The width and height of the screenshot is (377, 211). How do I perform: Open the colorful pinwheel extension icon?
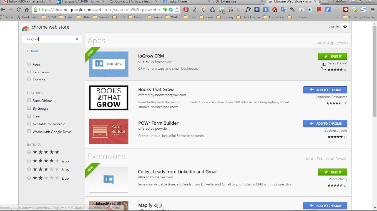click(203, 10)
